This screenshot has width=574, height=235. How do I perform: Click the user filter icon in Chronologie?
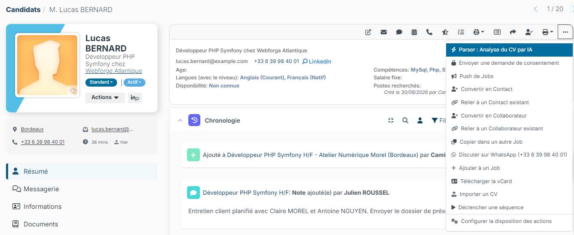420,121
